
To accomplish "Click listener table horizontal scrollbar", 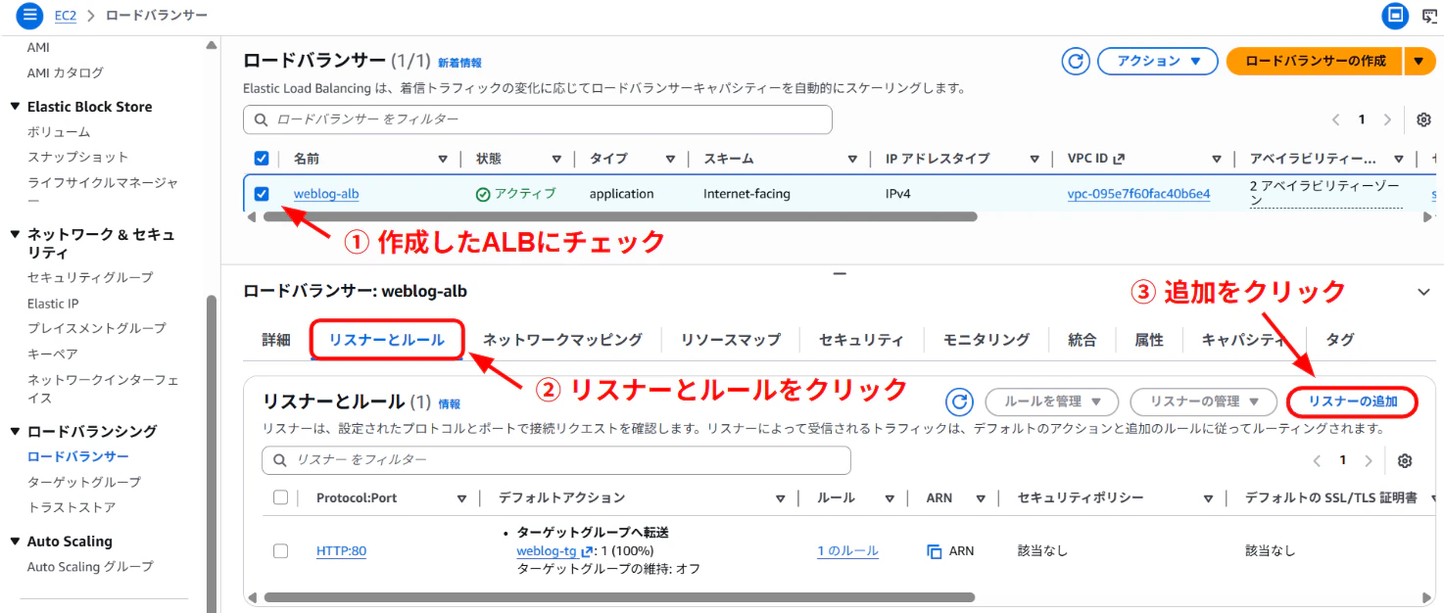I will [619, 597].
